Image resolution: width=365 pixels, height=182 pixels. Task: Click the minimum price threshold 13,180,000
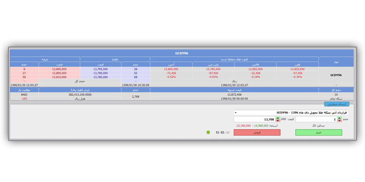tap(244, 126)
